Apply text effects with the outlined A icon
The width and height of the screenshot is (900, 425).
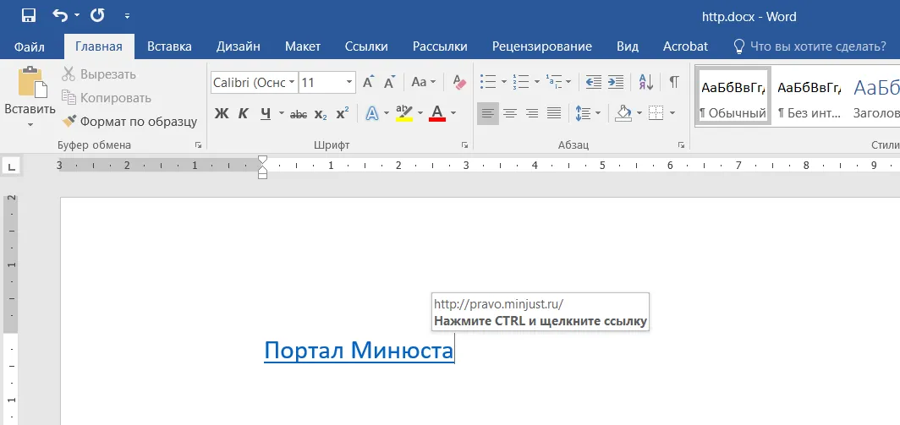372,113
